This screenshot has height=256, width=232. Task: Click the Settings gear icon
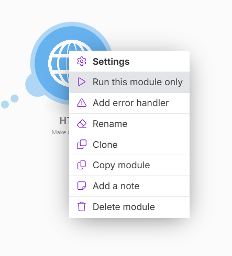tap(82, 61)
